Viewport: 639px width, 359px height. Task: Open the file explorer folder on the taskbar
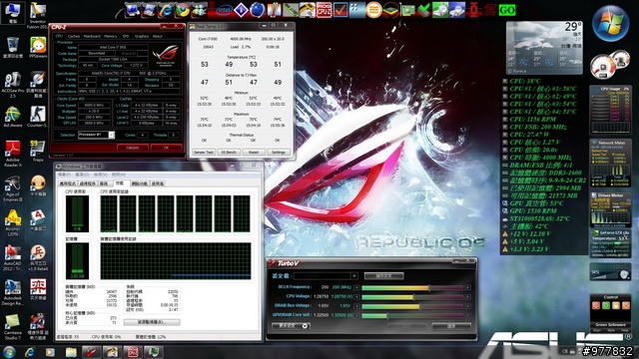click(71, 352)
